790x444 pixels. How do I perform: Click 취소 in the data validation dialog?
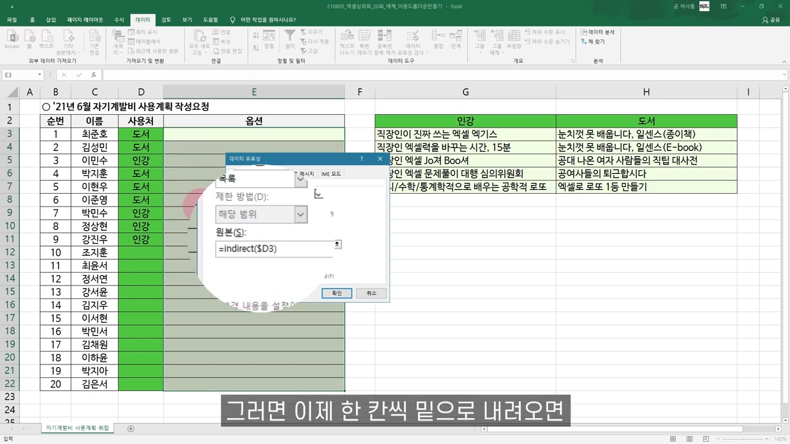[371, 293]
